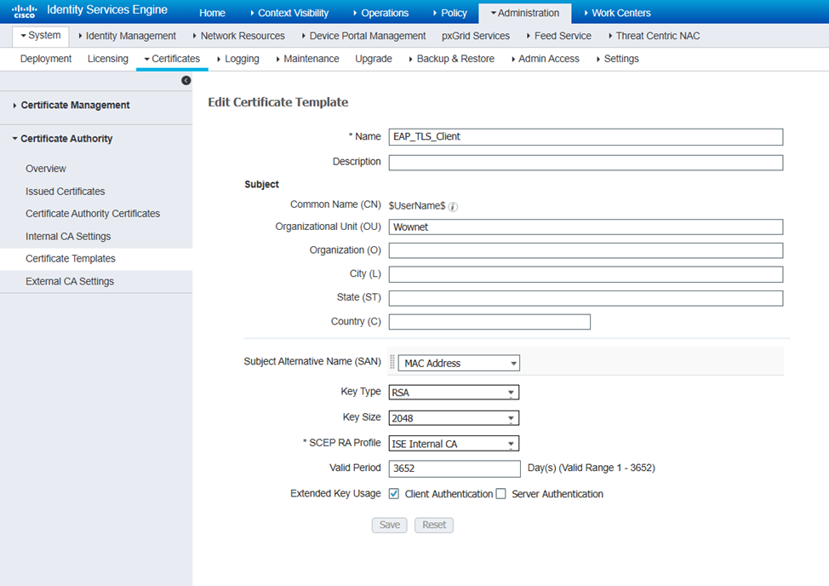Screen dimensions: 829x586
Task: Select the Certificates tab
Action: pos(173,59)
